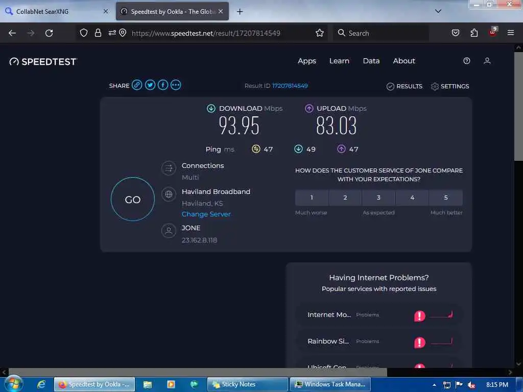Open Save to Pocket icon
Image resolution: width=523 pixels, height=392 pixels.
click(x=456, y=33)
